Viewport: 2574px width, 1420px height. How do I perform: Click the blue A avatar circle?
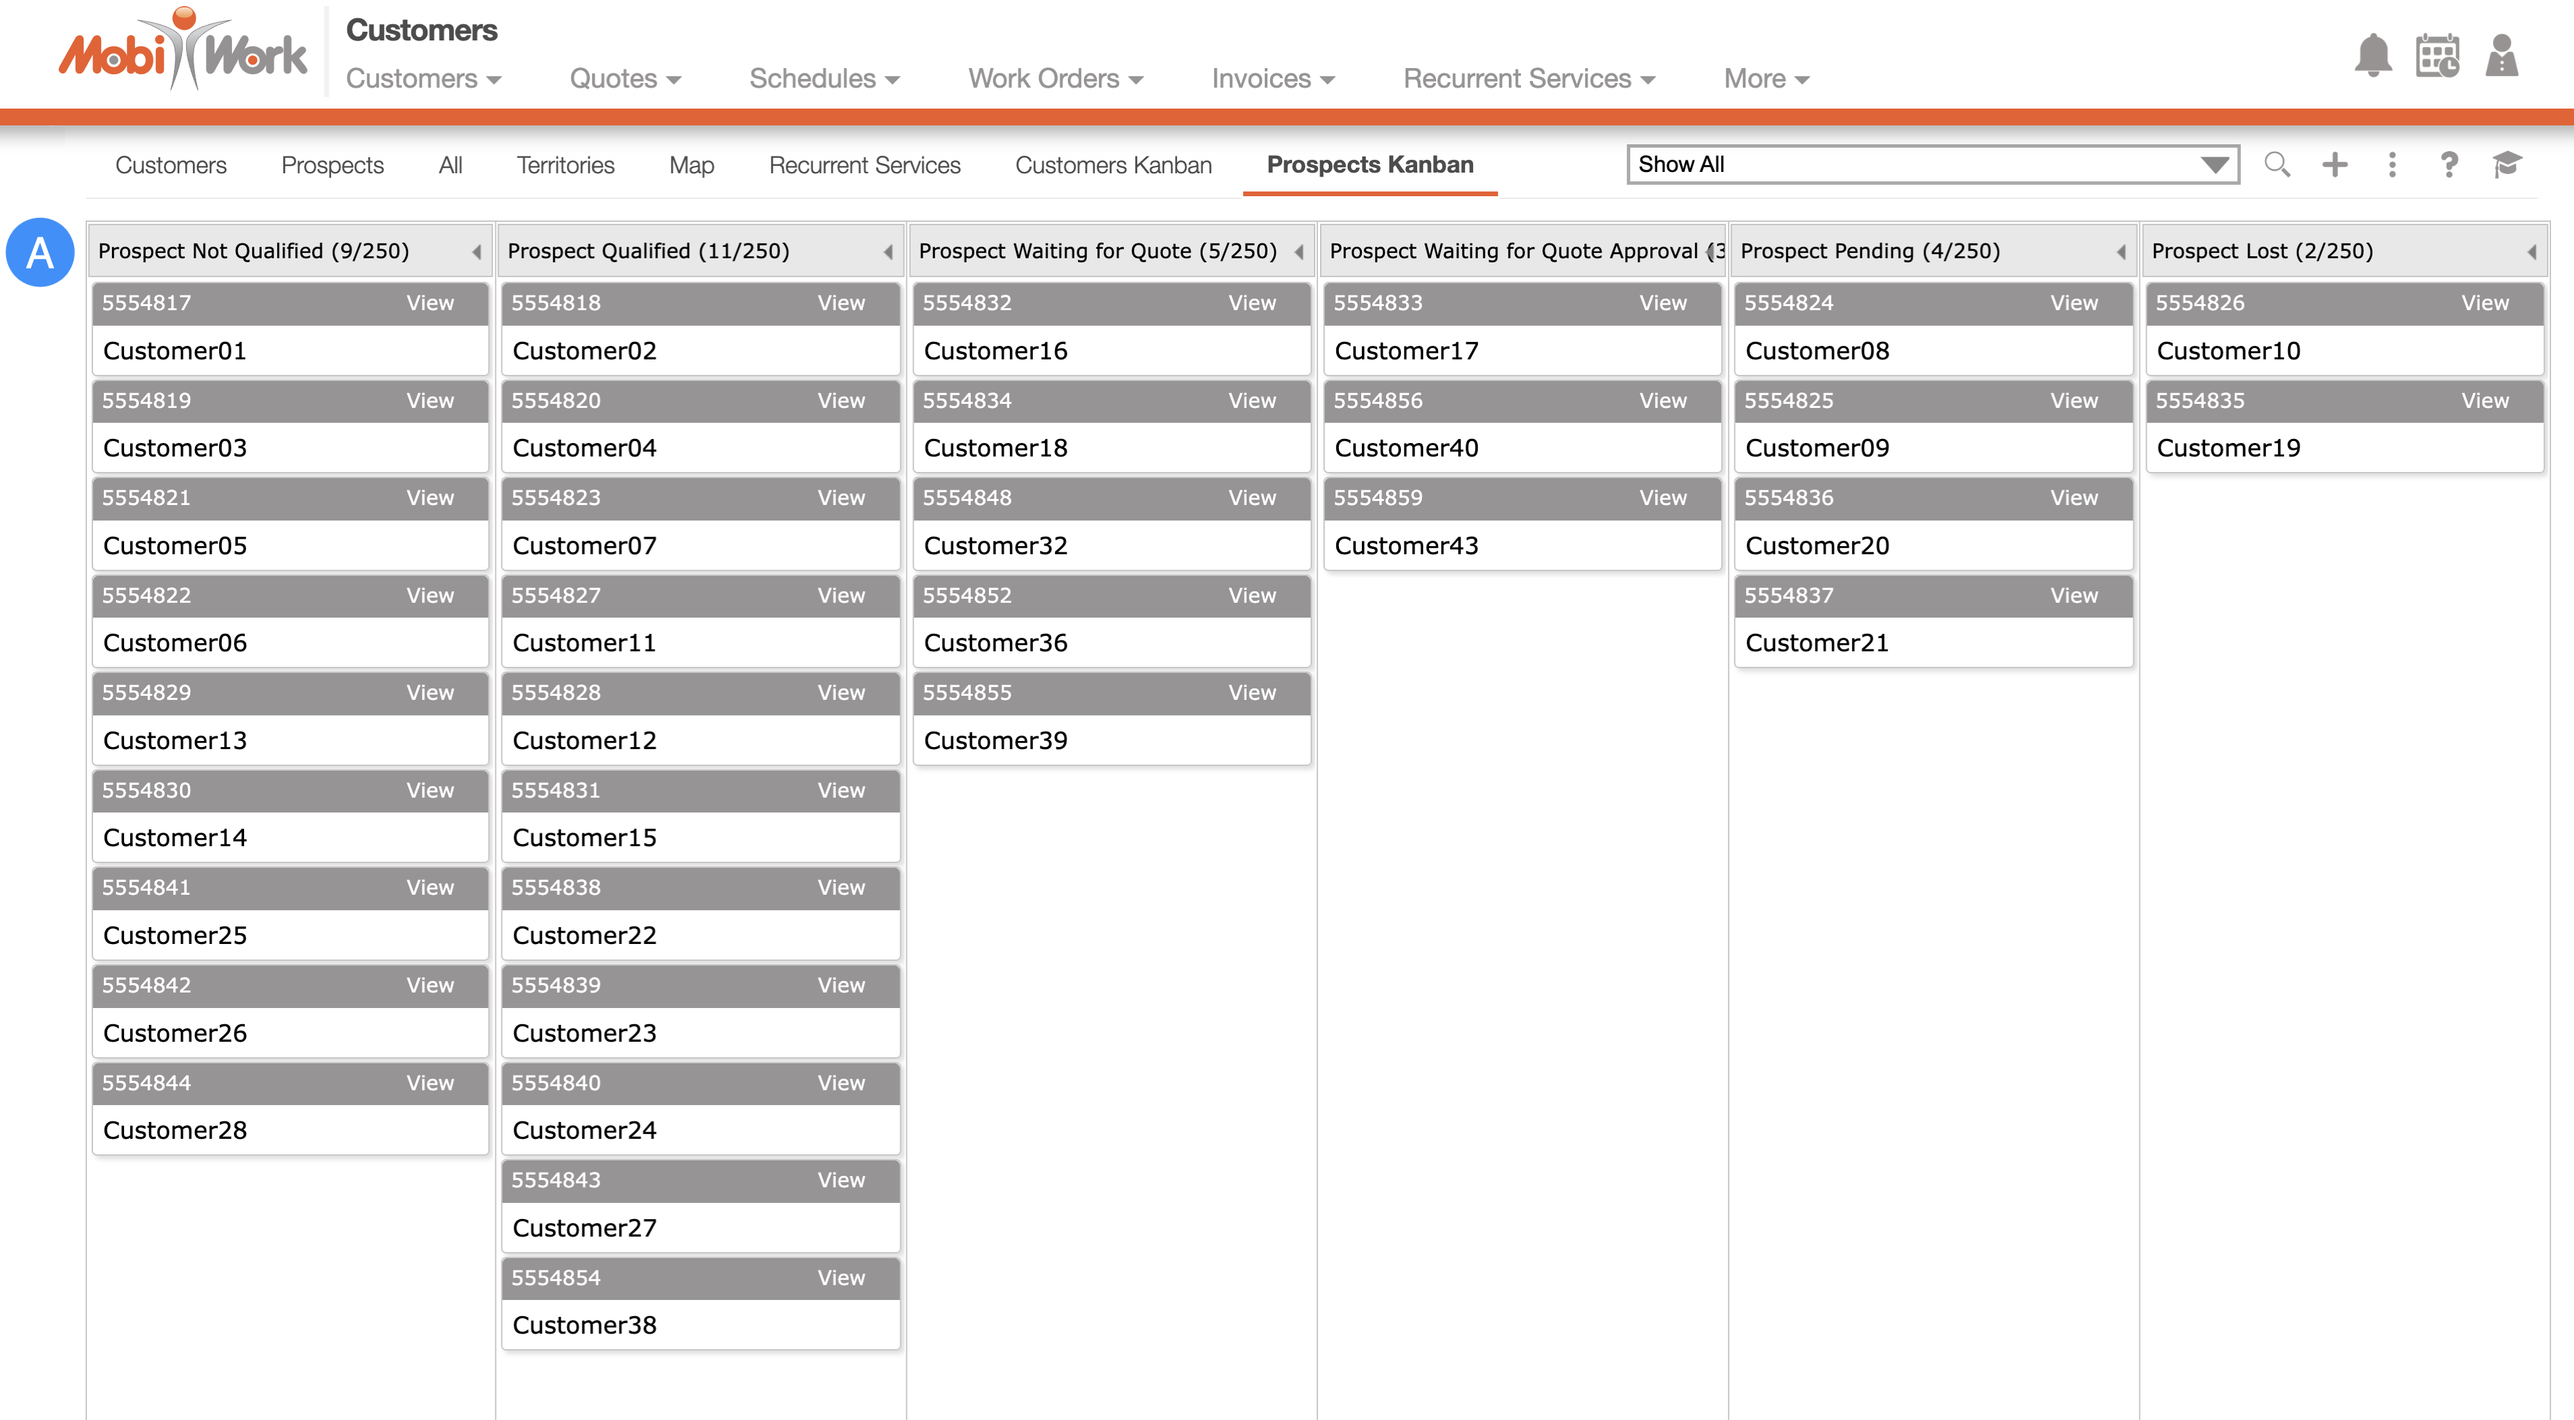[x=40, y=253]
